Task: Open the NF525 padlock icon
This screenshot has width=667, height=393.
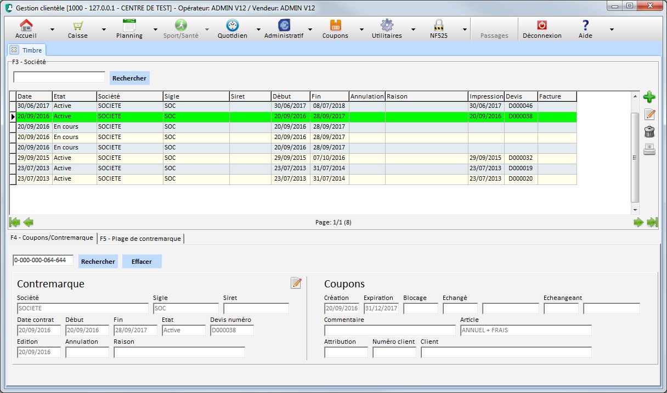Action: tap(438, 25)
